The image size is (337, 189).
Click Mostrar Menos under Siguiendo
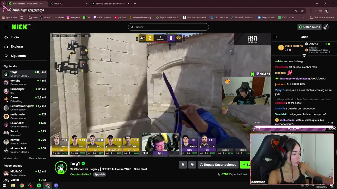click(37, 158)
